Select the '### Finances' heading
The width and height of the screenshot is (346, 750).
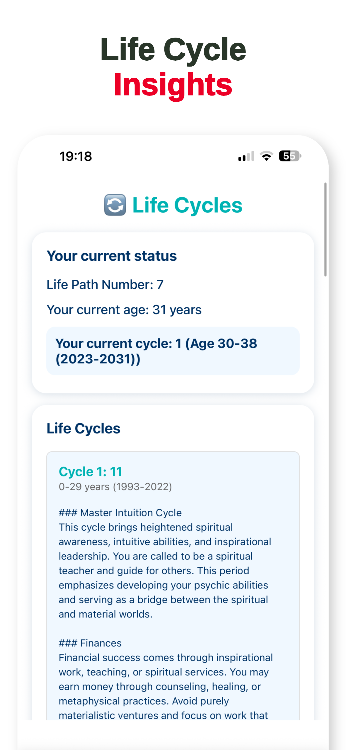(90, 643)
